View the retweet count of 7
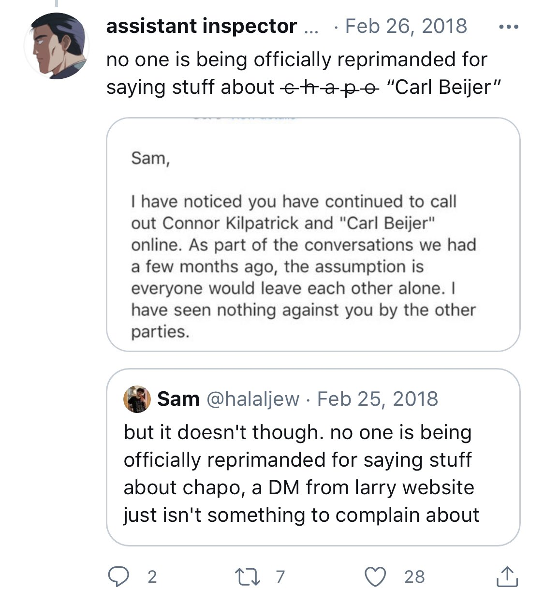 pyautogui.click(x=280, y=576)
